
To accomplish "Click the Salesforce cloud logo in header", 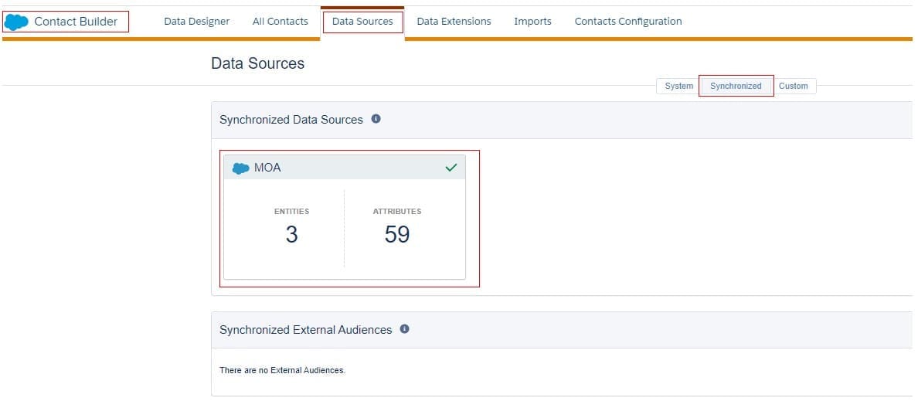I will [x=16, y=22].
